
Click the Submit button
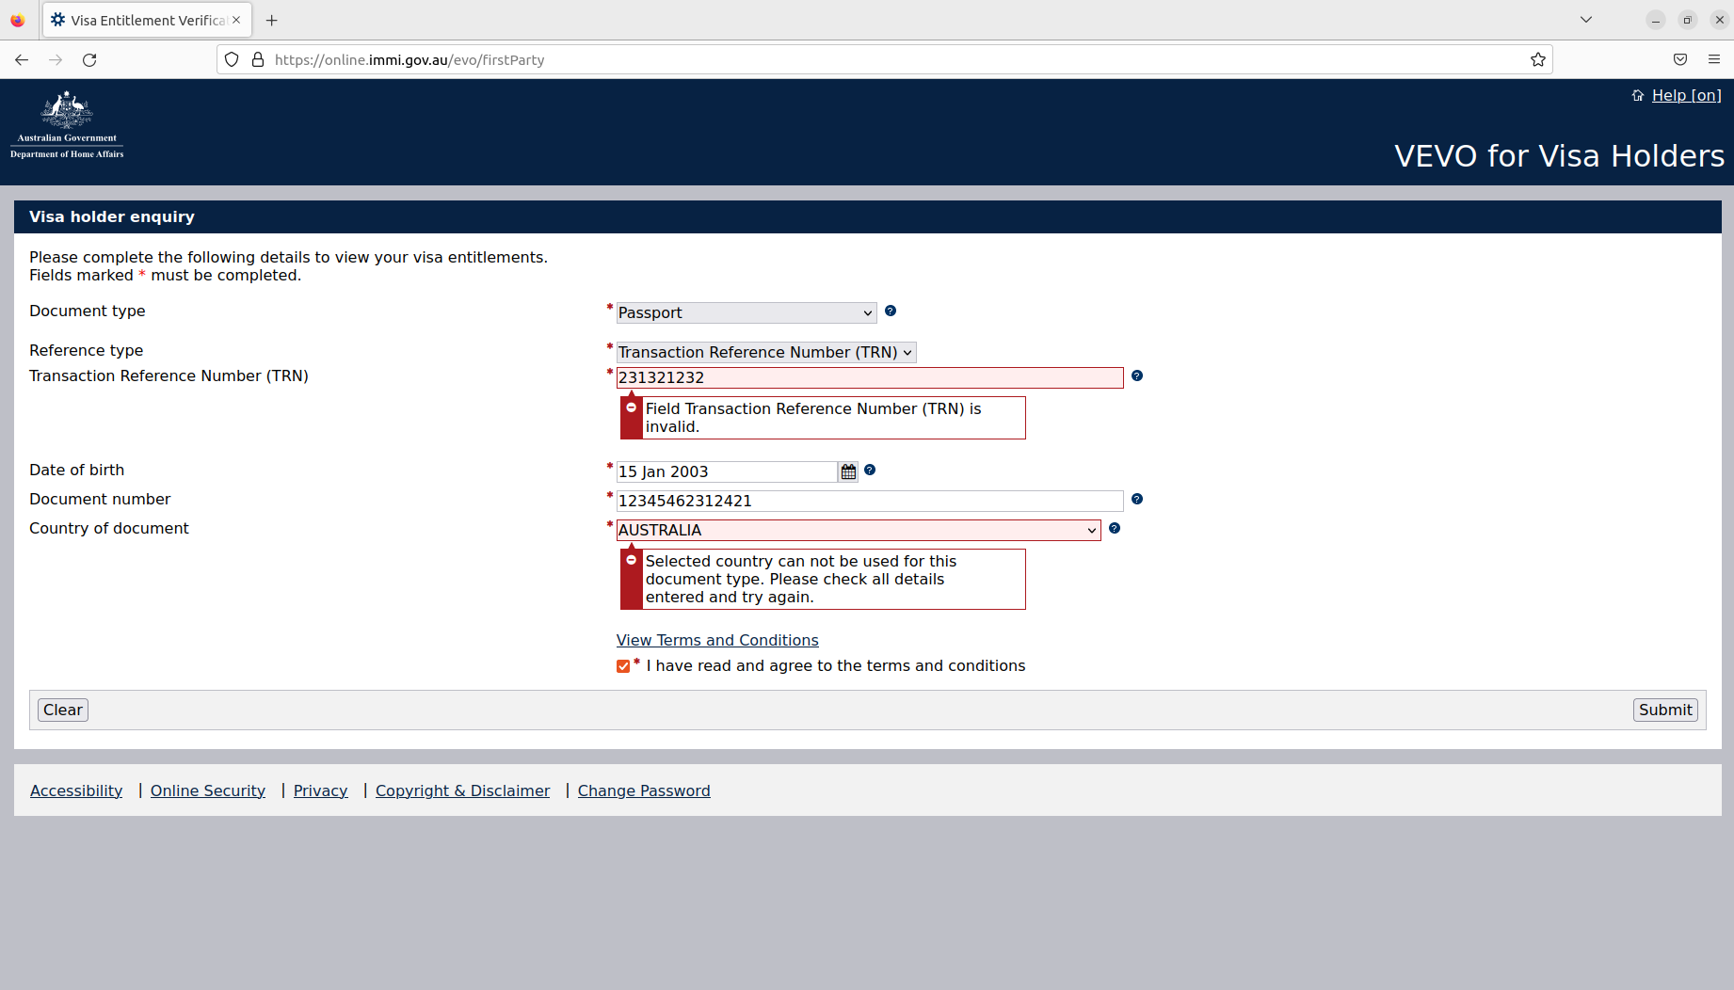click(x=1664, y=709)
